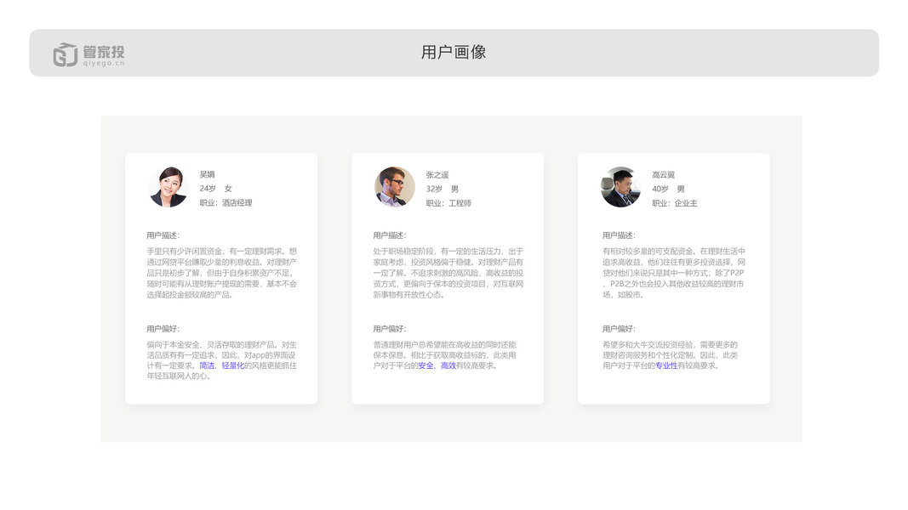Click the 女 gender label

[228, 189]
